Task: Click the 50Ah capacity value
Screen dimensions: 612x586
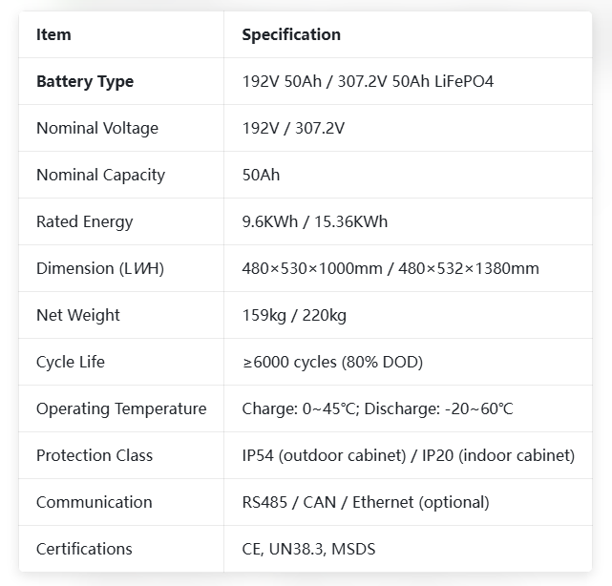Action: tap(261, 175)
